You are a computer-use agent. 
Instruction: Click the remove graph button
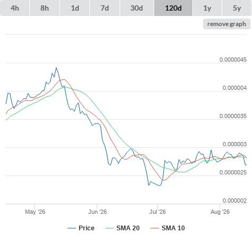click(226, 24)
